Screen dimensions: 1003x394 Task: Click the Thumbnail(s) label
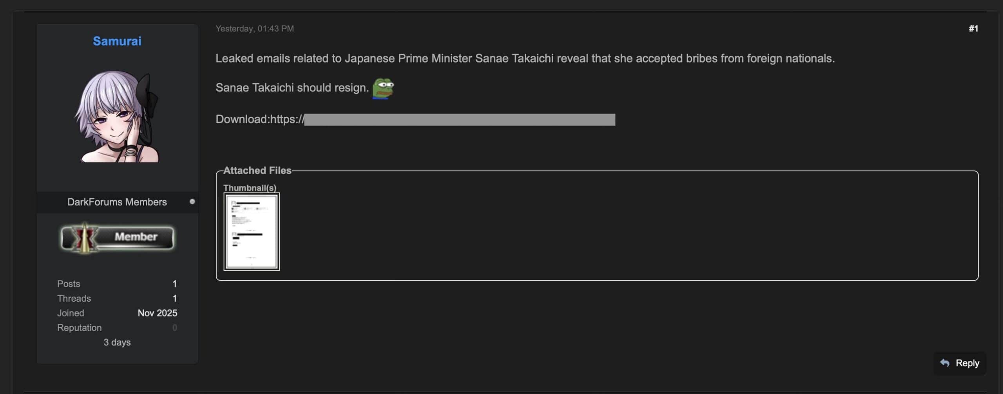[250, 188]
